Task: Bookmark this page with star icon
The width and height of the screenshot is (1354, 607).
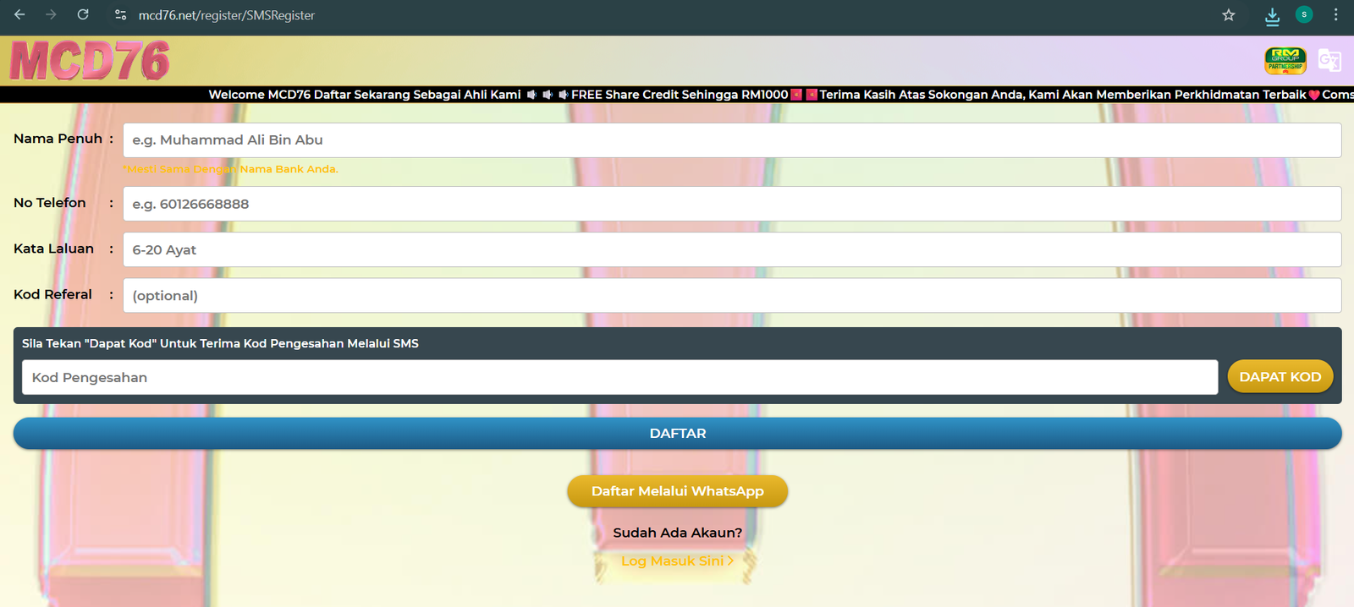Action: coord(1228,15)
